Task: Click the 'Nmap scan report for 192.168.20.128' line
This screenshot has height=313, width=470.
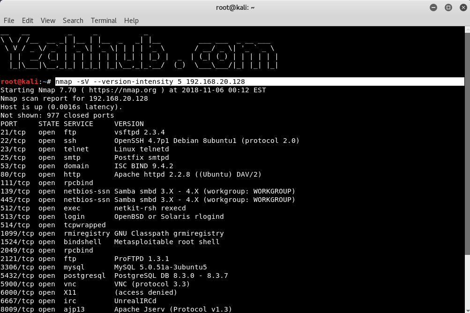Action: [74, 98]
